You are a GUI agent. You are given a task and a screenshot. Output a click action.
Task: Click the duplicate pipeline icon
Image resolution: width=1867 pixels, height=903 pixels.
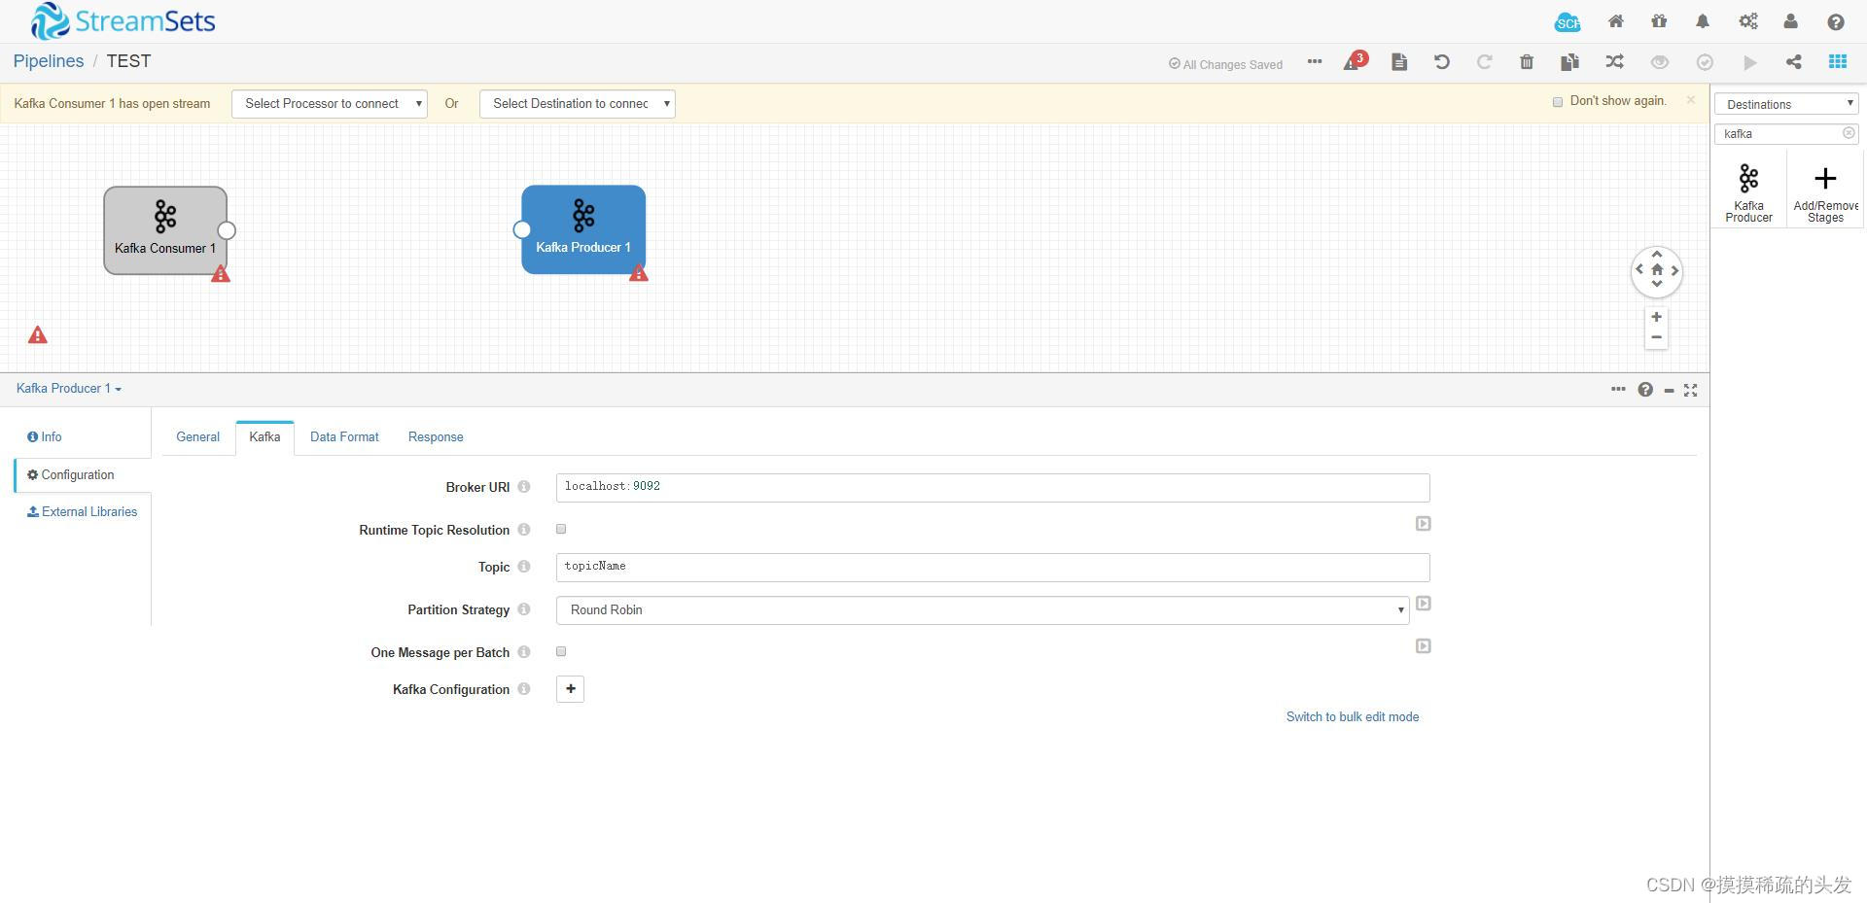(x=1568, y=61)
